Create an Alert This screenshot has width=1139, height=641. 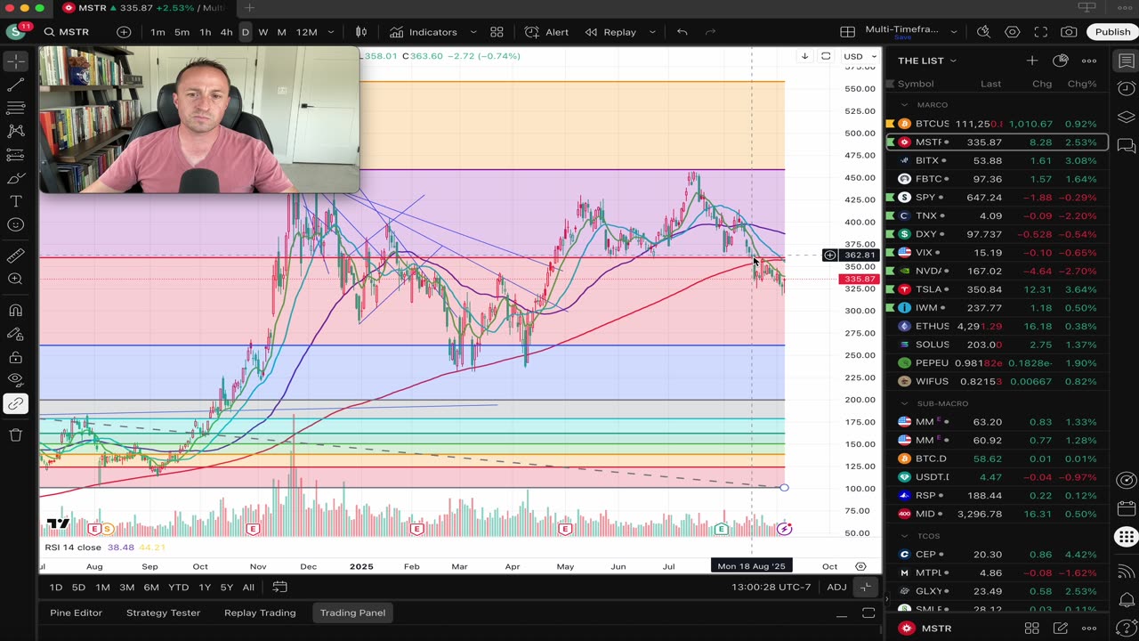(547, 32)
